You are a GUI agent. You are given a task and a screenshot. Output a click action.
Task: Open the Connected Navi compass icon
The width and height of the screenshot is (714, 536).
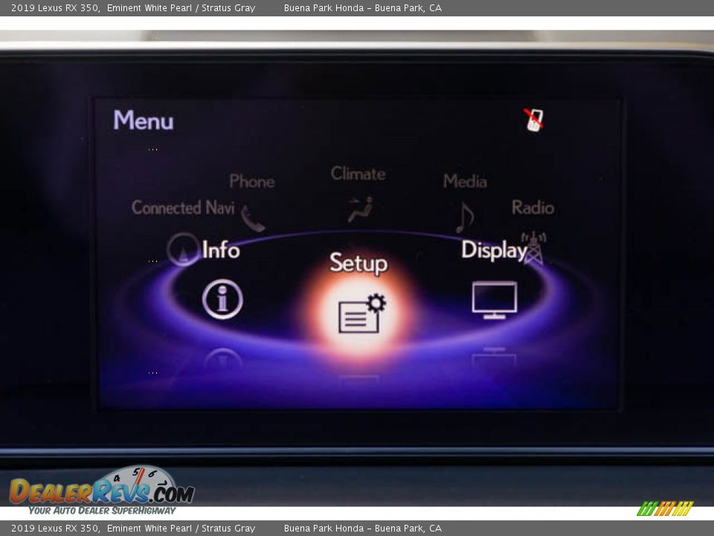tap(183, 249)
